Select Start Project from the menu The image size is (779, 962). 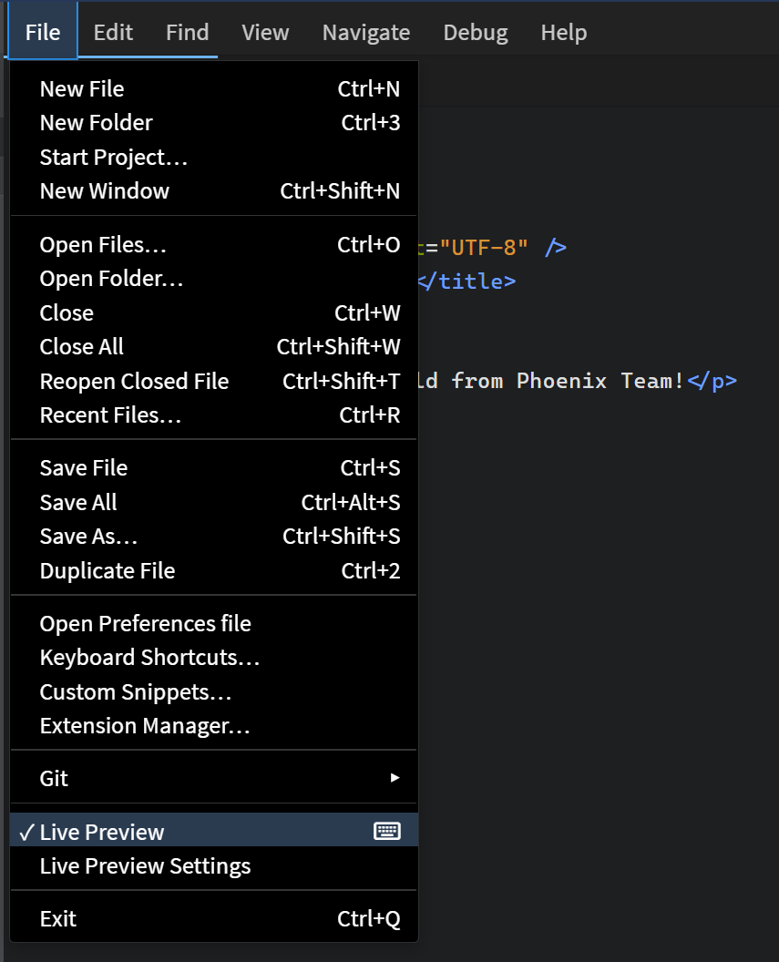pyautogui.click(x=113, y=157)
